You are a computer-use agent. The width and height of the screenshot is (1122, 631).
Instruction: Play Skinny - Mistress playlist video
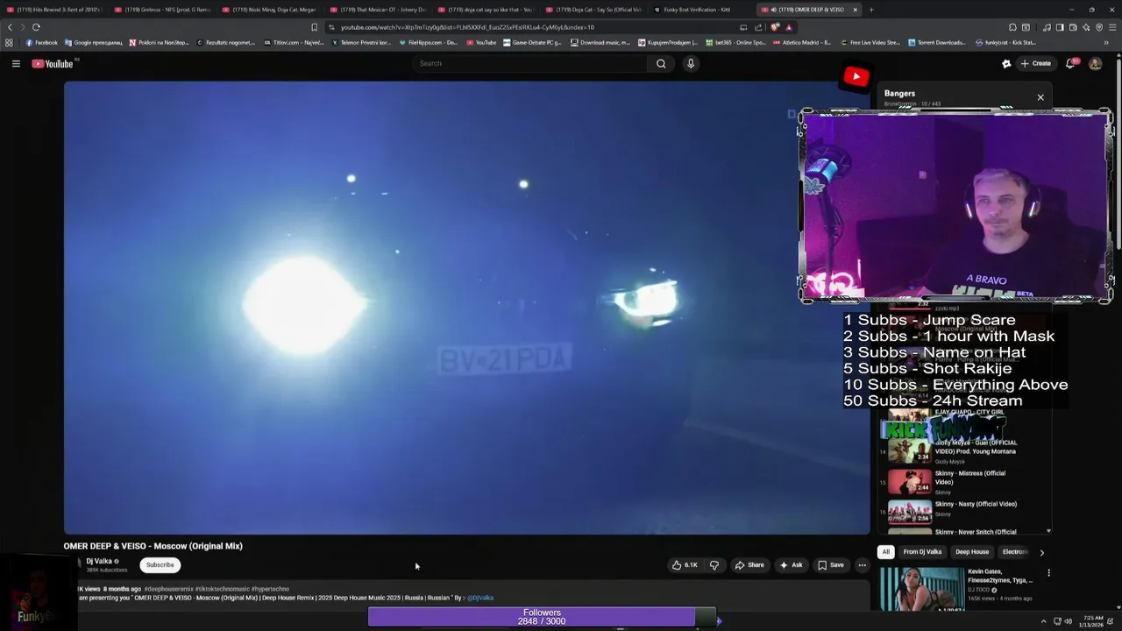tap(964, 481)
